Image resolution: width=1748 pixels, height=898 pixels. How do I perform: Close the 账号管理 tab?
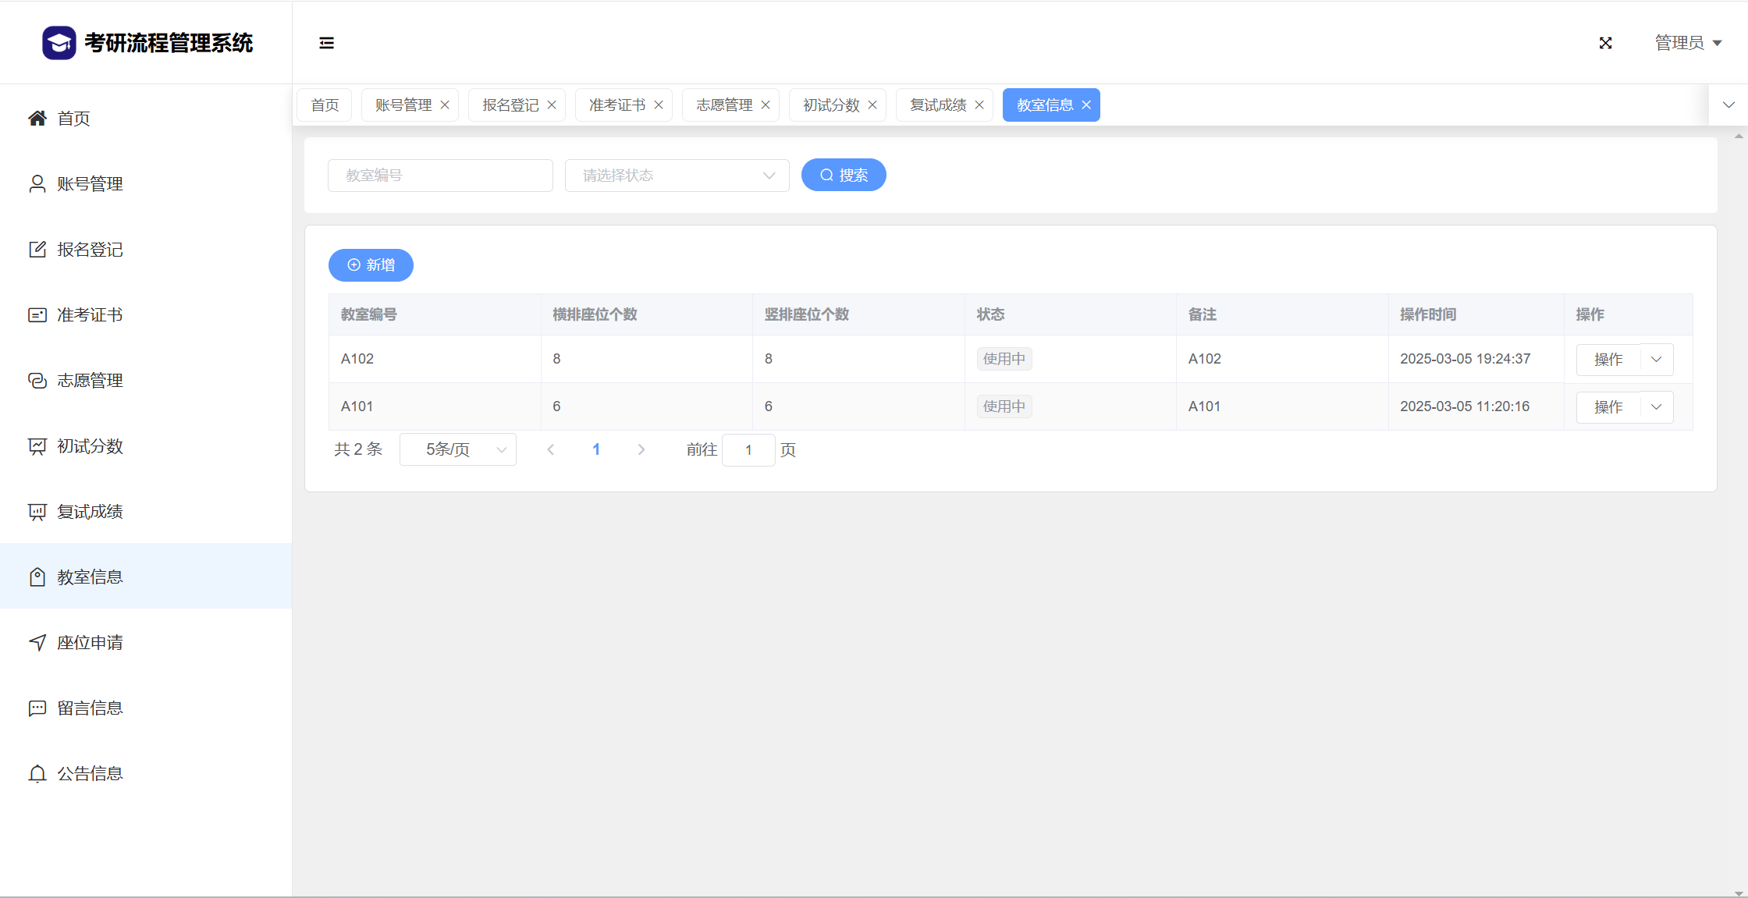[445, 105]
